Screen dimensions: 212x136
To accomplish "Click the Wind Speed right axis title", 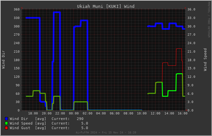I will click(x=205, y=59).
